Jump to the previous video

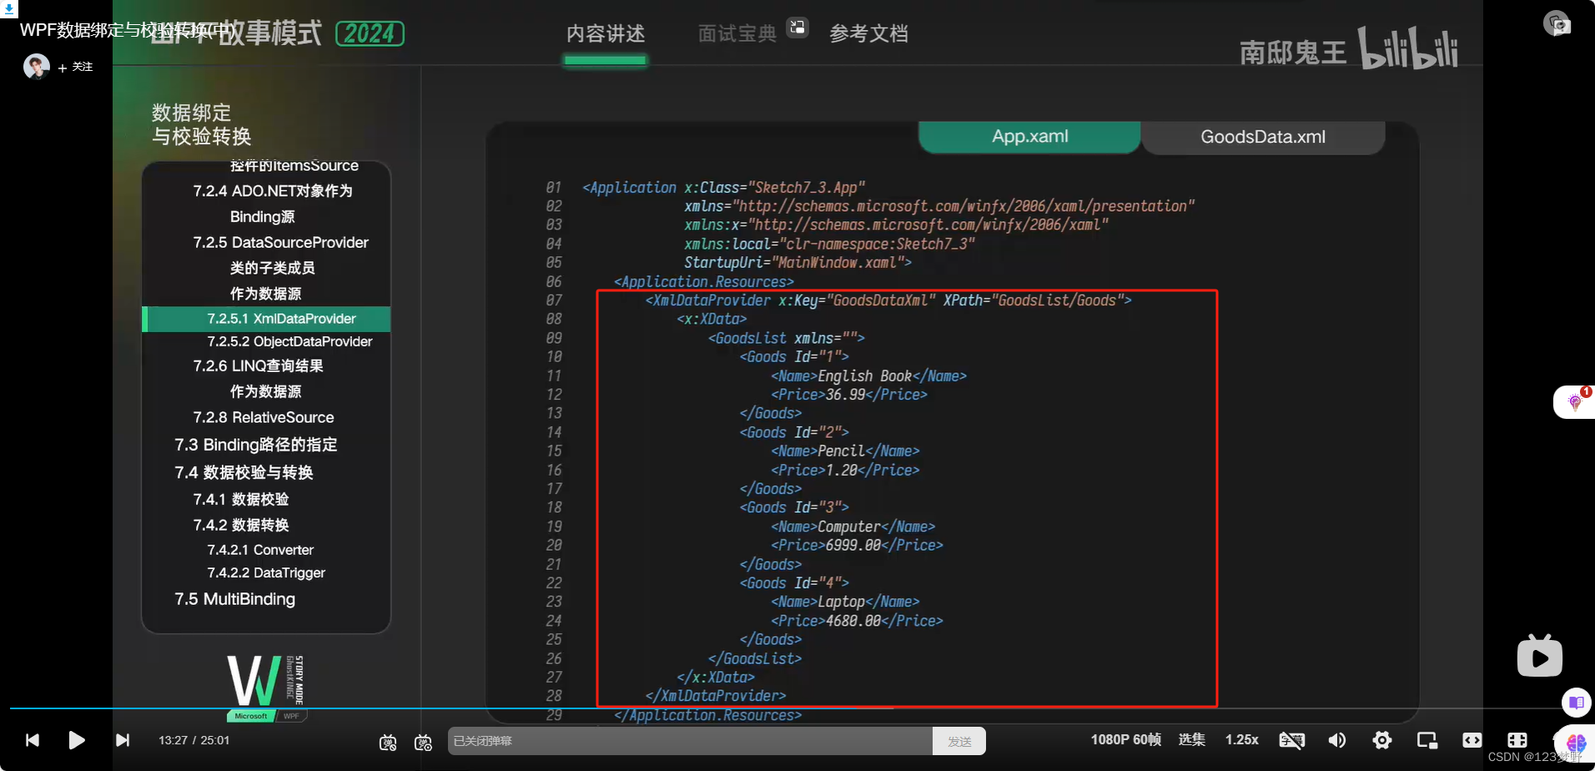point(33,740)
